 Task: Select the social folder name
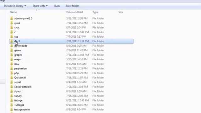click(18, 82)
